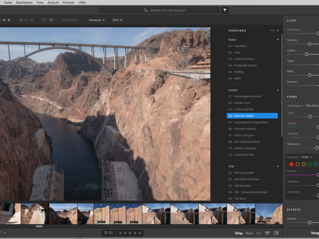Click the reject flag icon in bottom bar
The image size is (319, 239).
click(x=111, y=233)
